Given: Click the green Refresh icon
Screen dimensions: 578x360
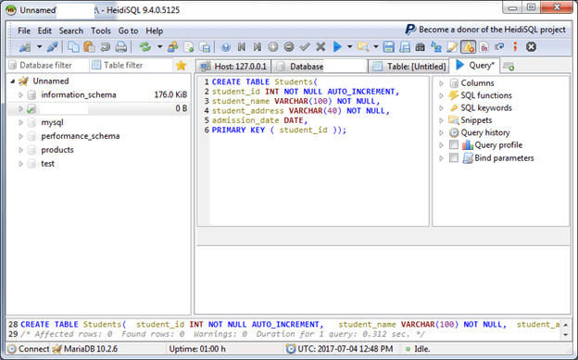Looking at the screenshot, I should [144, 47].
